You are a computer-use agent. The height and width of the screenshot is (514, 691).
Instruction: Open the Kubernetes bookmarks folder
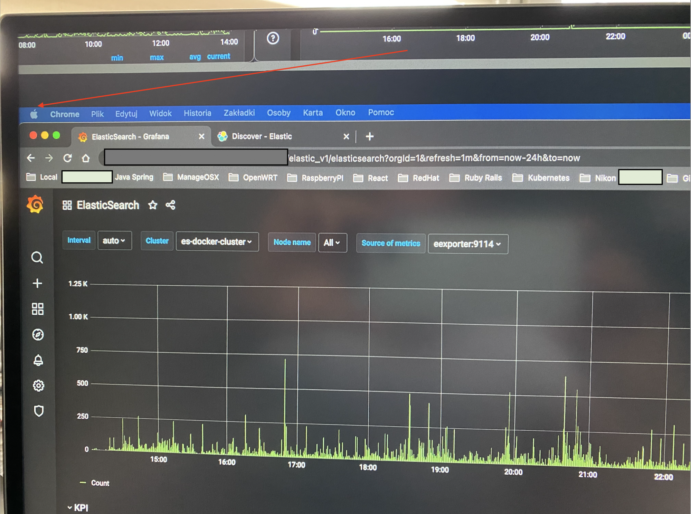[x=541, y=178]
